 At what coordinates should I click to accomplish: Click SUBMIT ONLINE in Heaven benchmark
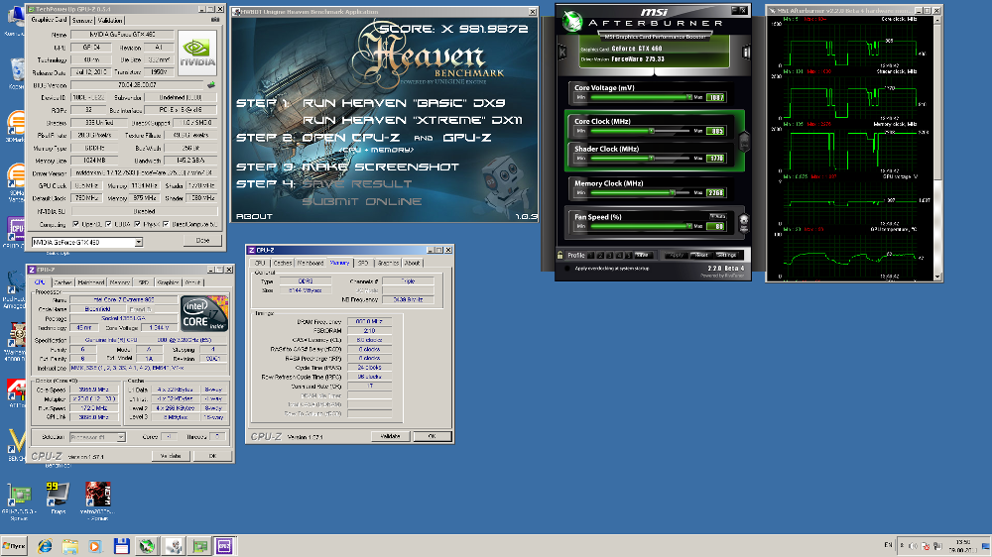362,201
